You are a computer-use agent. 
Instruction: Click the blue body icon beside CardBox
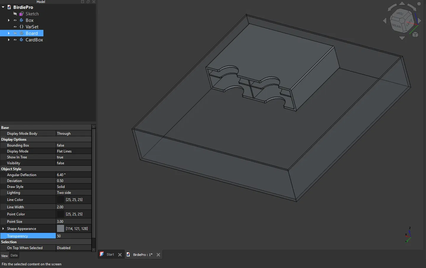tap(22, 40)
